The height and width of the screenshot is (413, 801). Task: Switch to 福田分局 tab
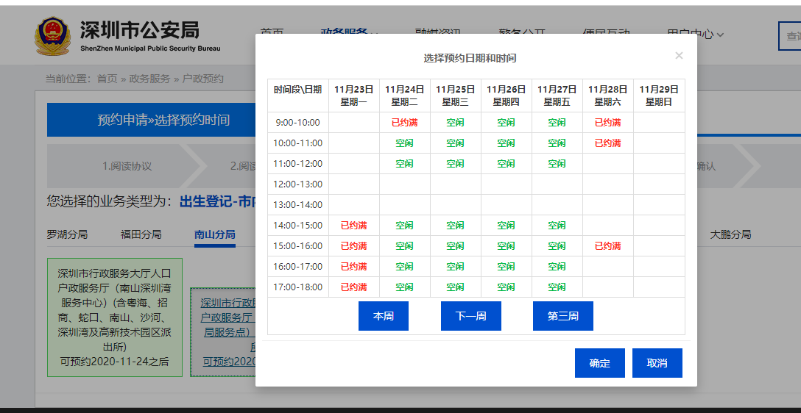click(x=141, y=235)
